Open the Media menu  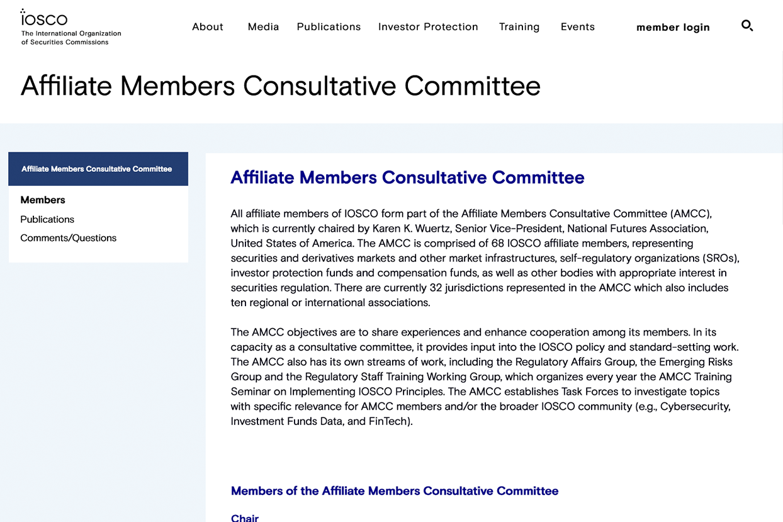(x=263, y=26)
